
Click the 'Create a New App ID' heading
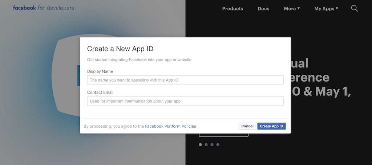point(120,49)
